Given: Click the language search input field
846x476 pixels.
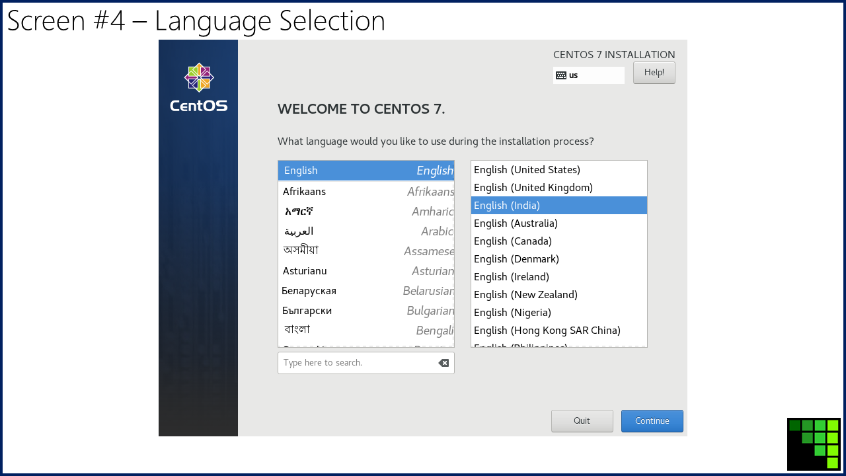Looking at the screenshot, I should 357,363.
